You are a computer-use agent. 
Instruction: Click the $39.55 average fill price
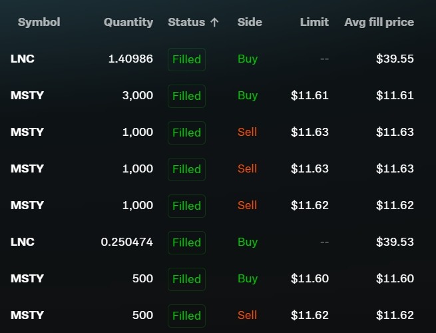pos(395,59)
